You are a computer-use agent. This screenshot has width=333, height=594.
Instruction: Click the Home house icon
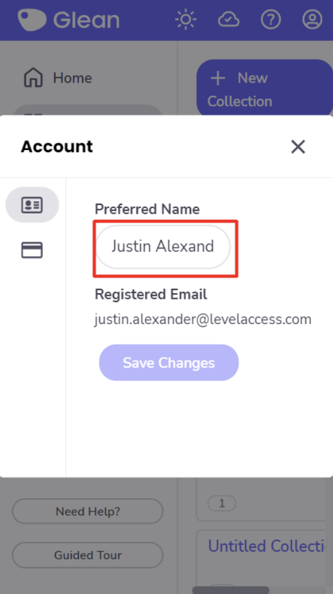pyautogui.click(x=33, y=78)
